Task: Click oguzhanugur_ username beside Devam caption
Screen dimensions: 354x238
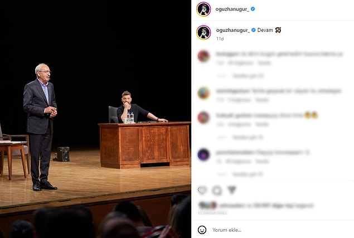Action: pyautogui.click(x=233, y=30)
